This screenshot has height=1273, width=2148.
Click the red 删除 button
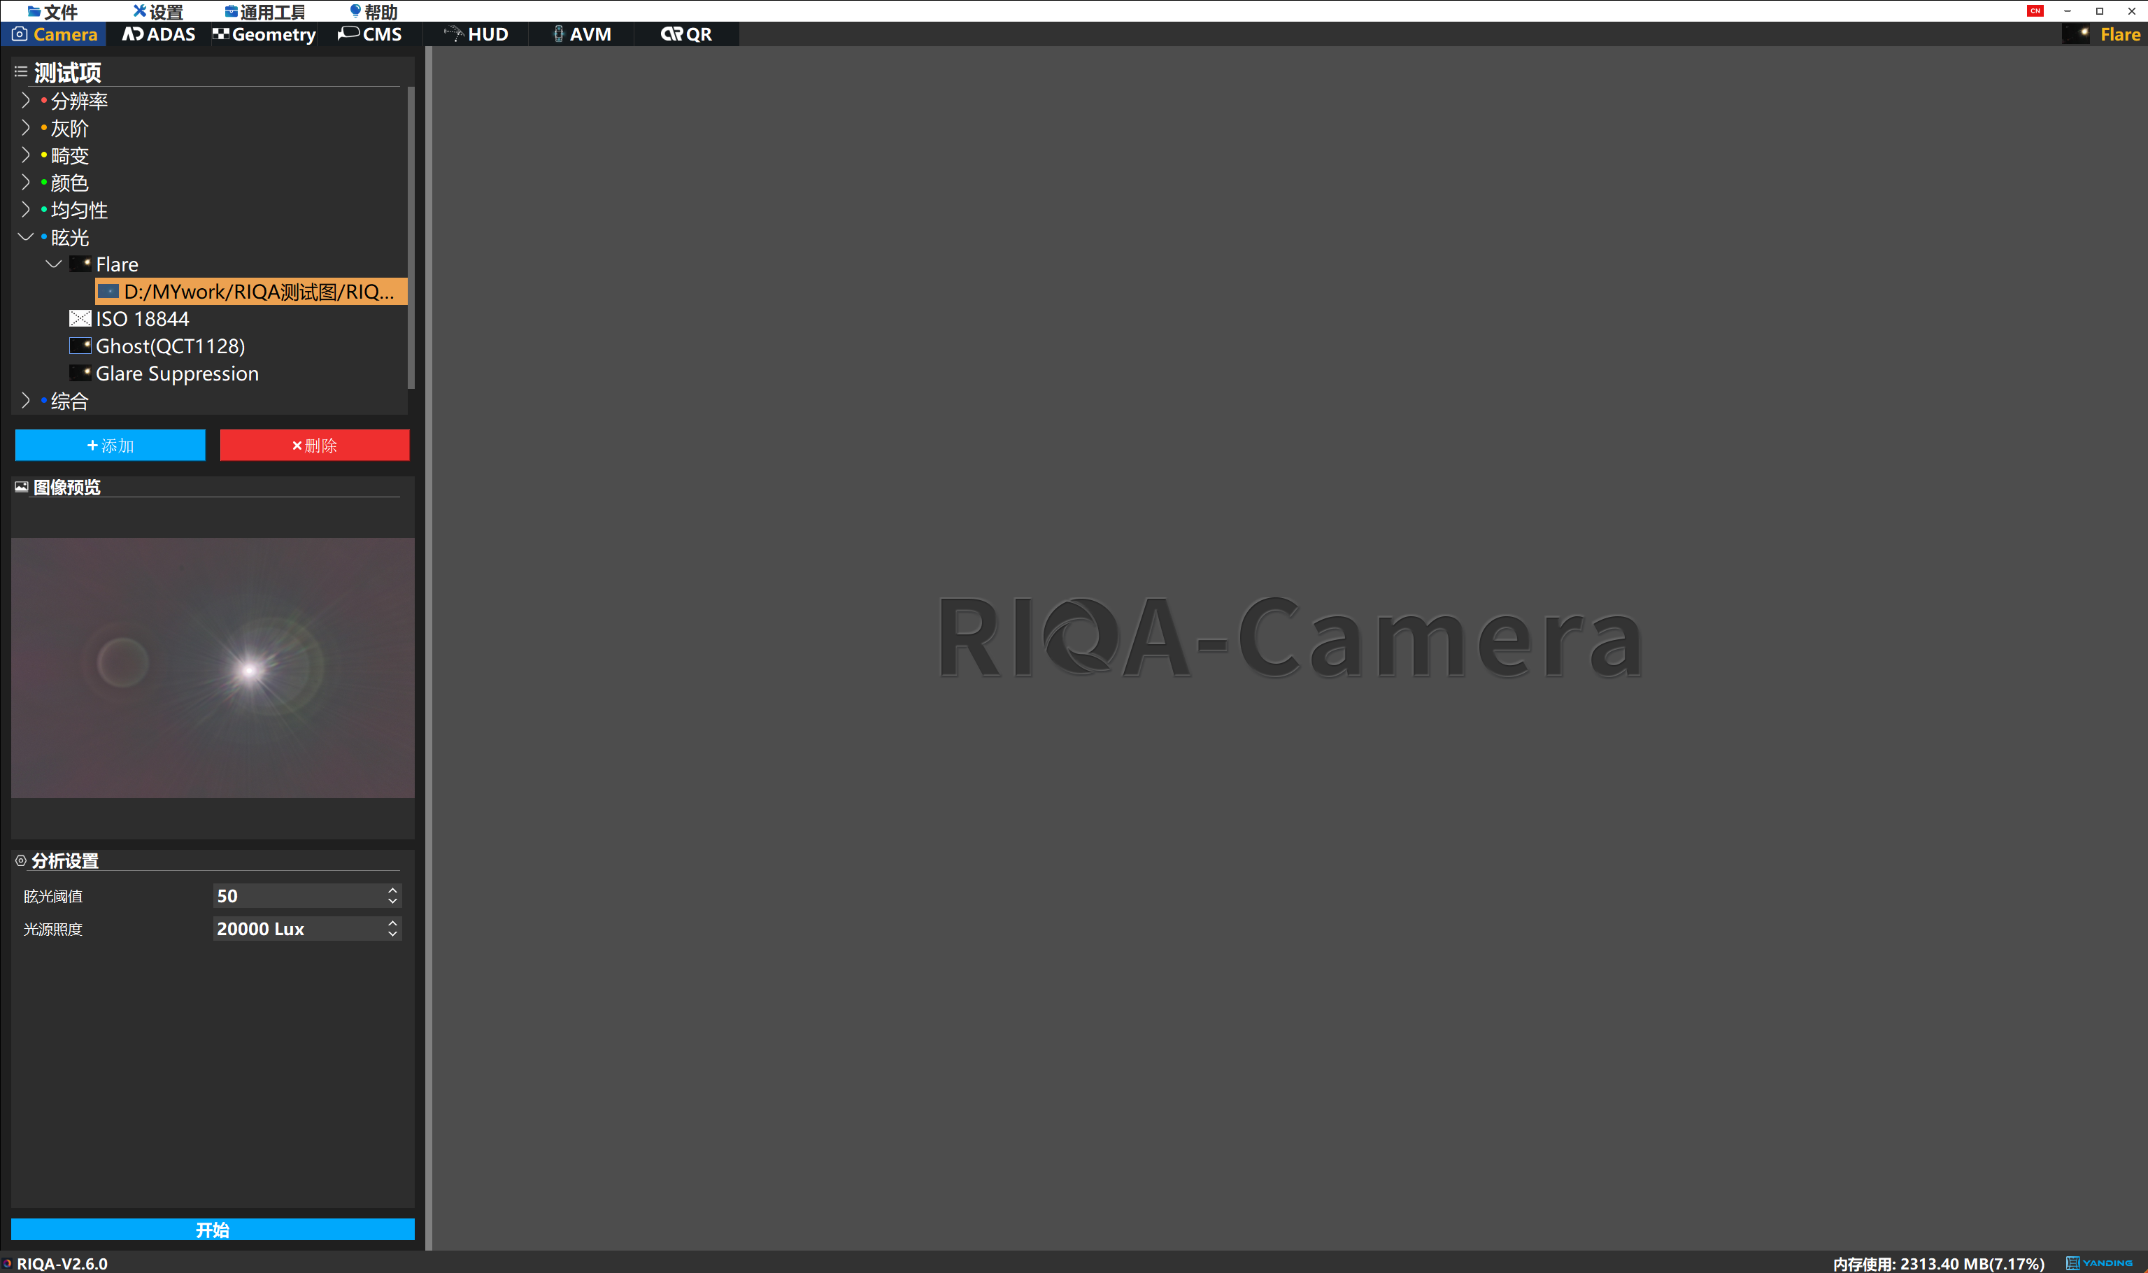tap(314, 446)
